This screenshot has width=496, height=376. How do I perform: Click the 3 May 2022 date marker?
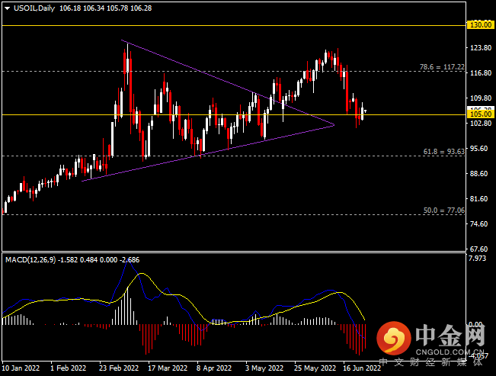[x=264, y=368]
